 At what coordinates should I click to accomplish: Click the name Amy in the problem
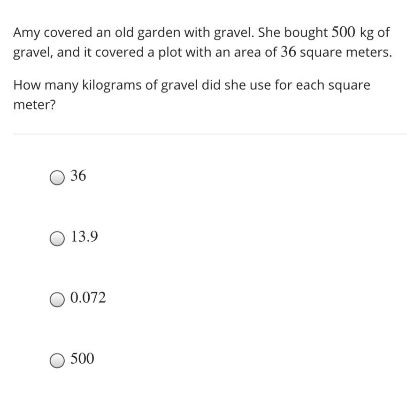[26, 33]
